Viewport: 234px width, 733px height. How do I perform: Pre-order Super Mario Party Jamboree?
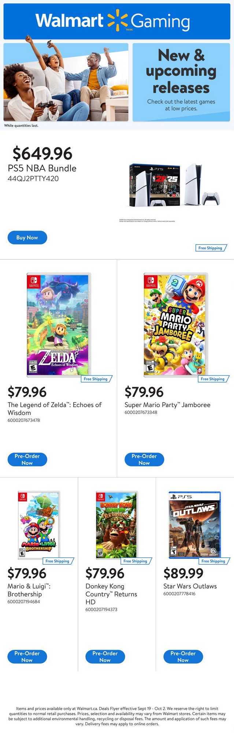coord(144,459)
